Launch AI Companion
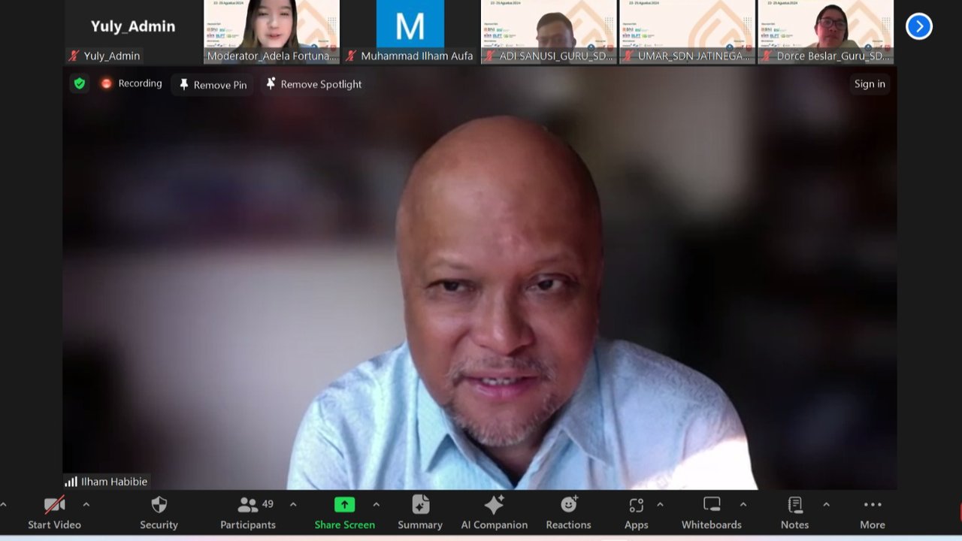Viewport: 962px width, 541px height. tap(494, 512)
